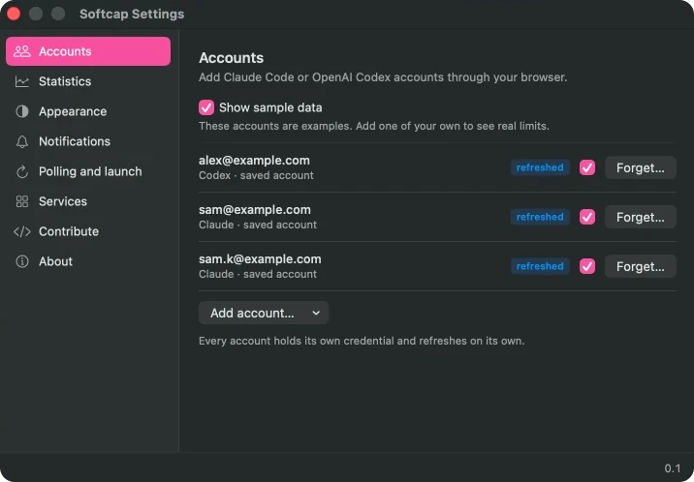The height and width of the screenshot is (482, 694).
Task: Open Polling and launch settings
Action: (x=88, y=171)
